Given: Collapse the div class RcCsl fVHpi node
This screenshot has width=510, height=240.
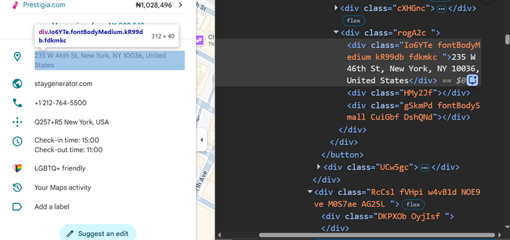Looking at the screenshot, I should click(x=310, y=191).
